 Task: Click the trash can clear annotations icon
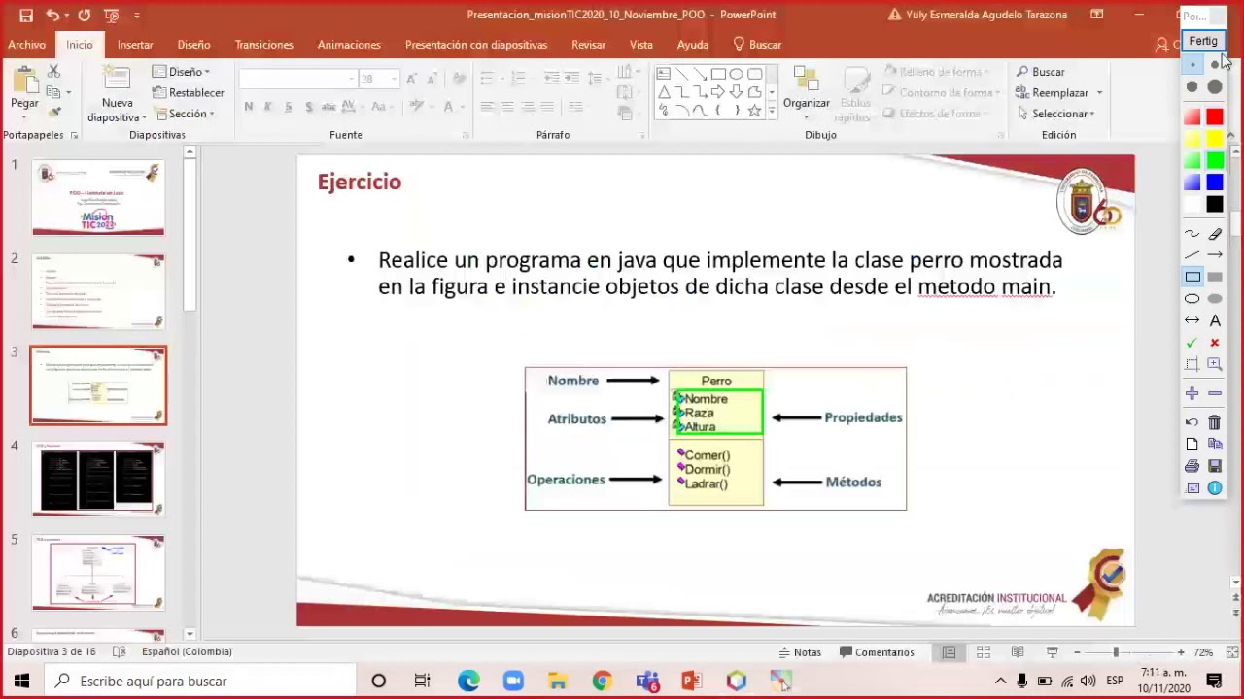1215,422
